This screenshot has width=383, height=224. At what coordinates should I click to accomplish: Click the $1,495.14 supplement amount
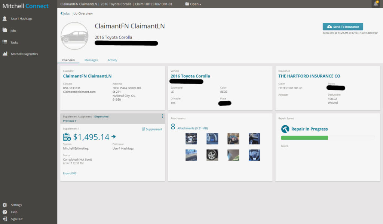91,137
